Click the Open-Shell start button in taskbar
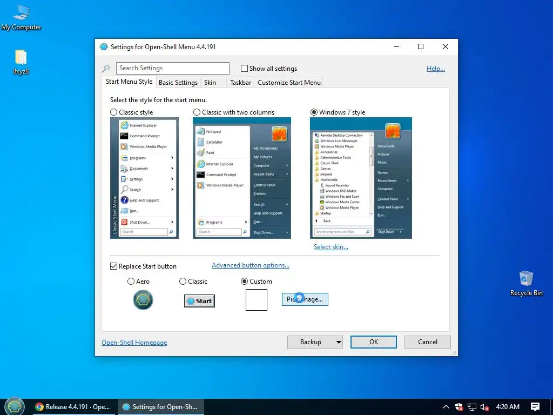Viewport: 553px width, 415px height. (x=15, y=406)
